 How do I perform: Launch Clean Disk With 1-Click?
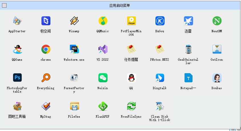click(x=160, y=106)
